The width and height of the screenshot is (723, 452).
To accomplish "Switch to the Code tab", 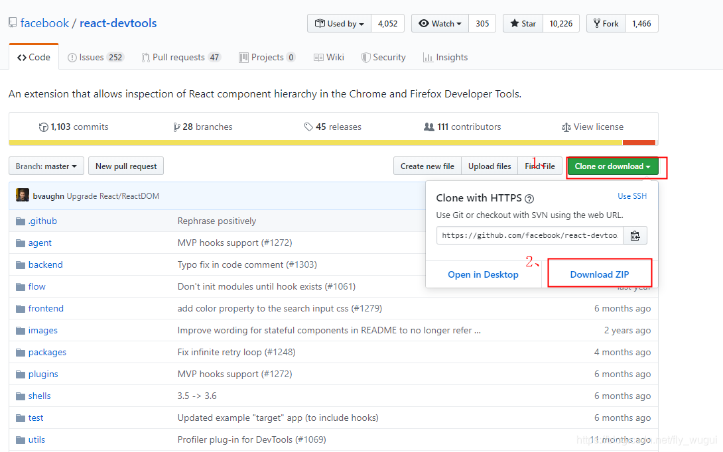I will [x=34, y=57].
